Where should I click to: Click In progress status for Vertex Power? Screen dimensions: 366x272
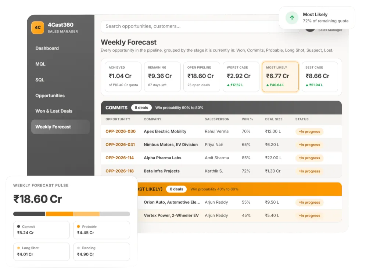[x=309, y=215]
